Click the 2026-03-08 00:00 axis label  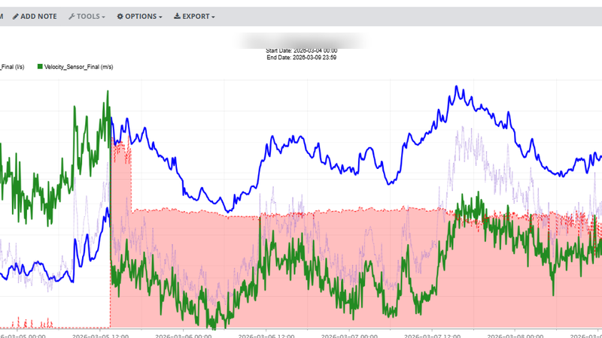click(515, 336)
